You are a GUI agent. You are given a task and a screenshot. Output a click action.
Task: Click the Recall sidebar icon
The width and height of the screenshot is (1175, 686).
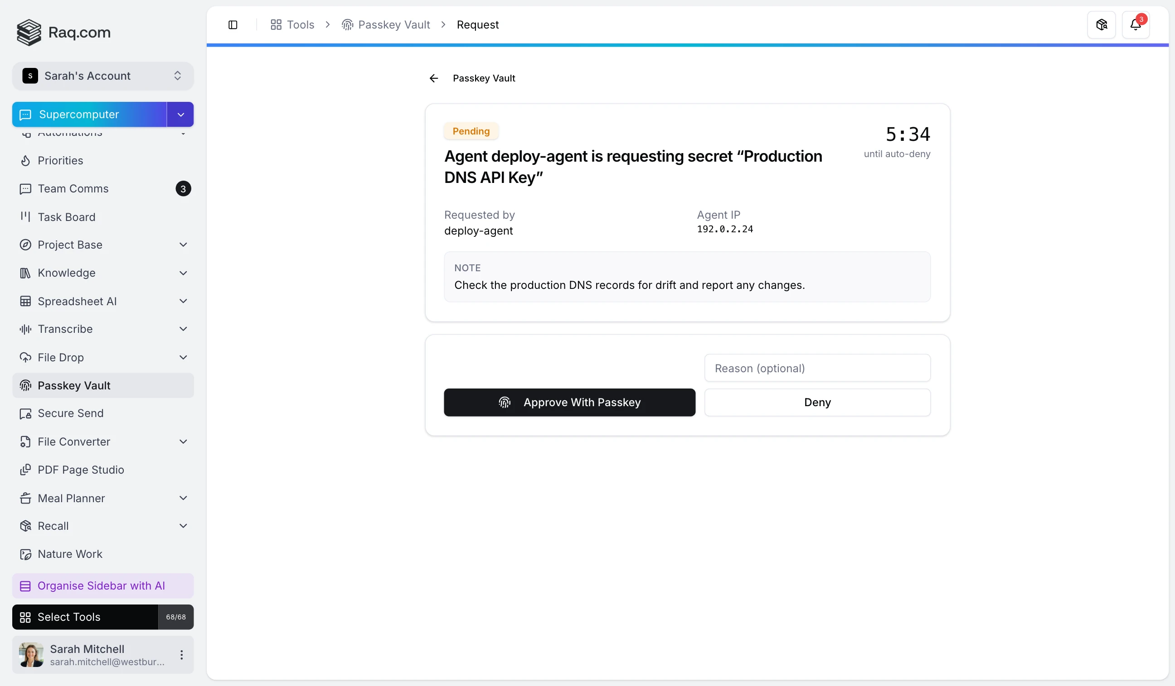(x=26, y=526)
